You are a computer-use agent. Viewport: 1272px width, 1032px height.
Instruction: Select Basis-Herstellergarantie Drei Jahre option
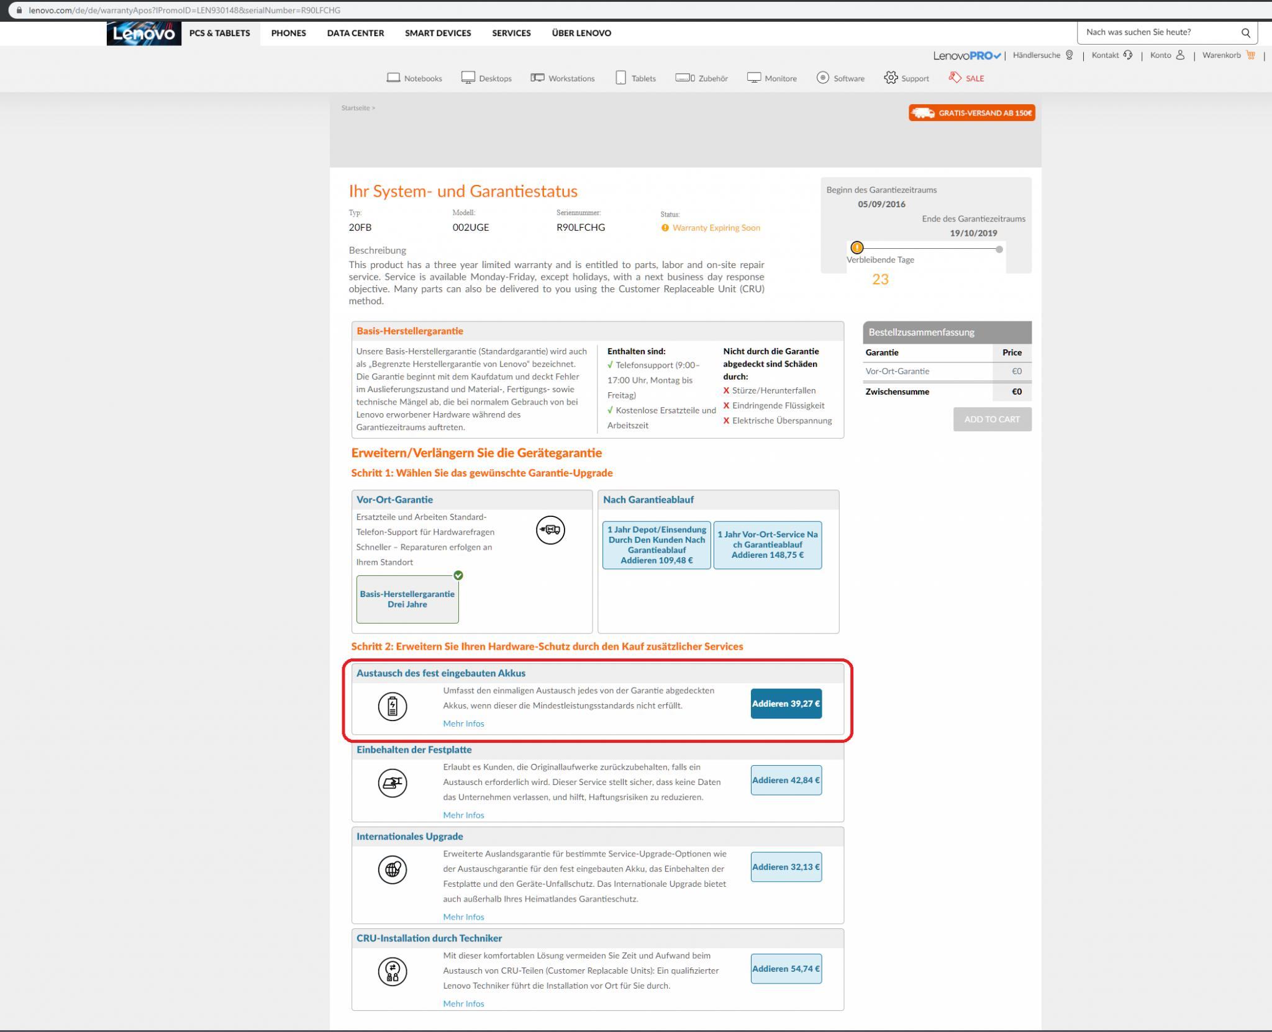pos(407,599)
